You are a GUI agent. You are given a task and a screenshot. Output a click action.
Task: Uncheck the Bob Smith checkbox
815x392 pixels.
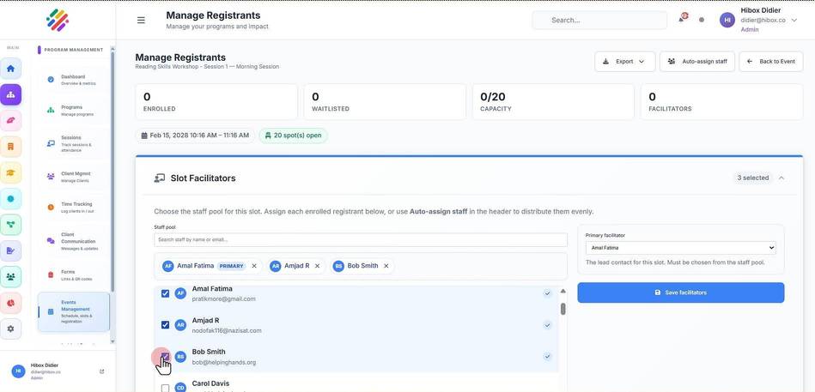coord(165,357)
